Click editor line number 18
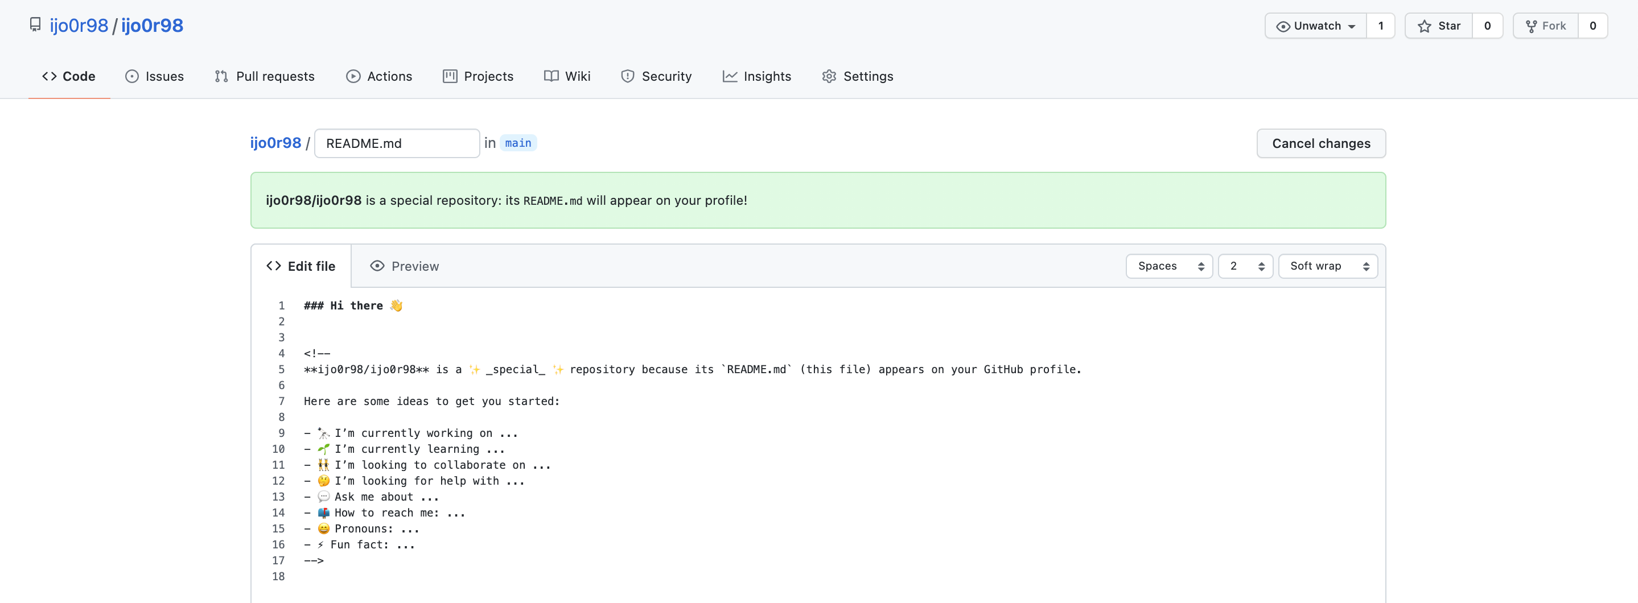This screenshot has width=1638, height=603. 278,576
